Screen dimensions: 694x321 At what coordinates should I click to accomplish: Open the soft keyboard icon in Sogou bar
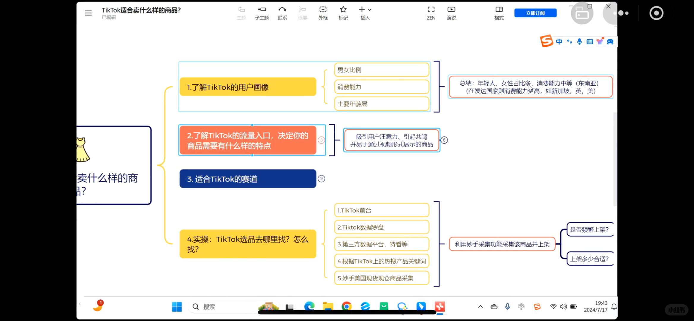coord(590,42)
